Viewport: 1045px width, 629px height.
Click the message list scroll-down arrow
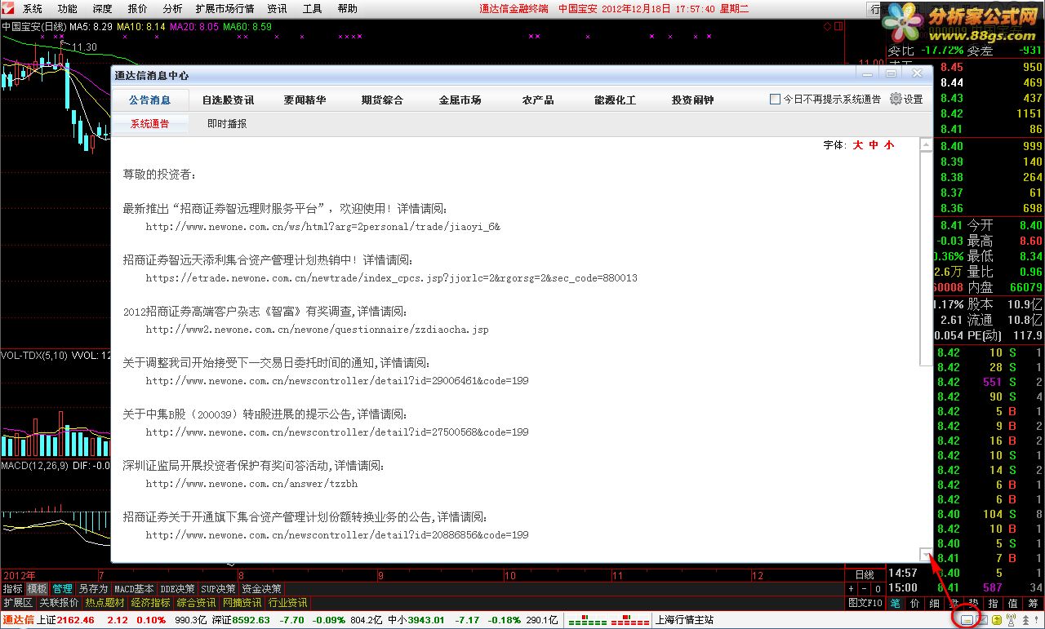926,555
